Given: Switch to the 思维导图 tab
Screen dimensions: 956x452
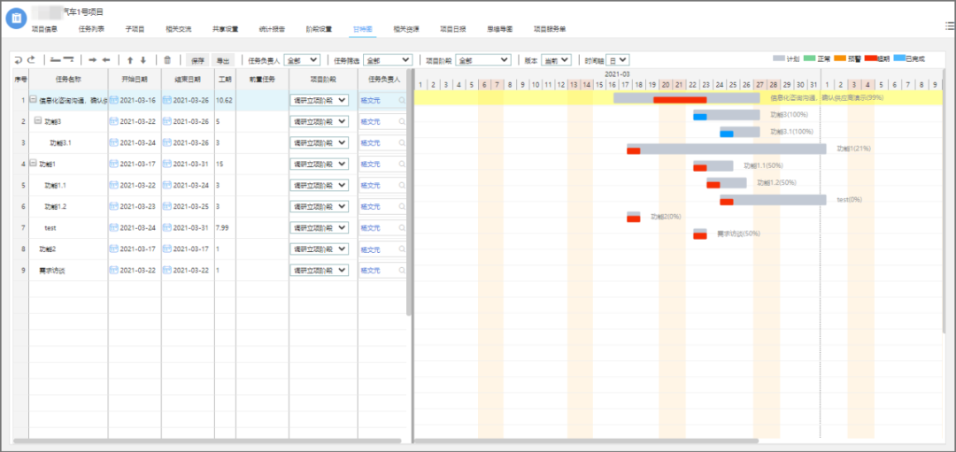Looking at the screenshot, I should coord(500,28).
